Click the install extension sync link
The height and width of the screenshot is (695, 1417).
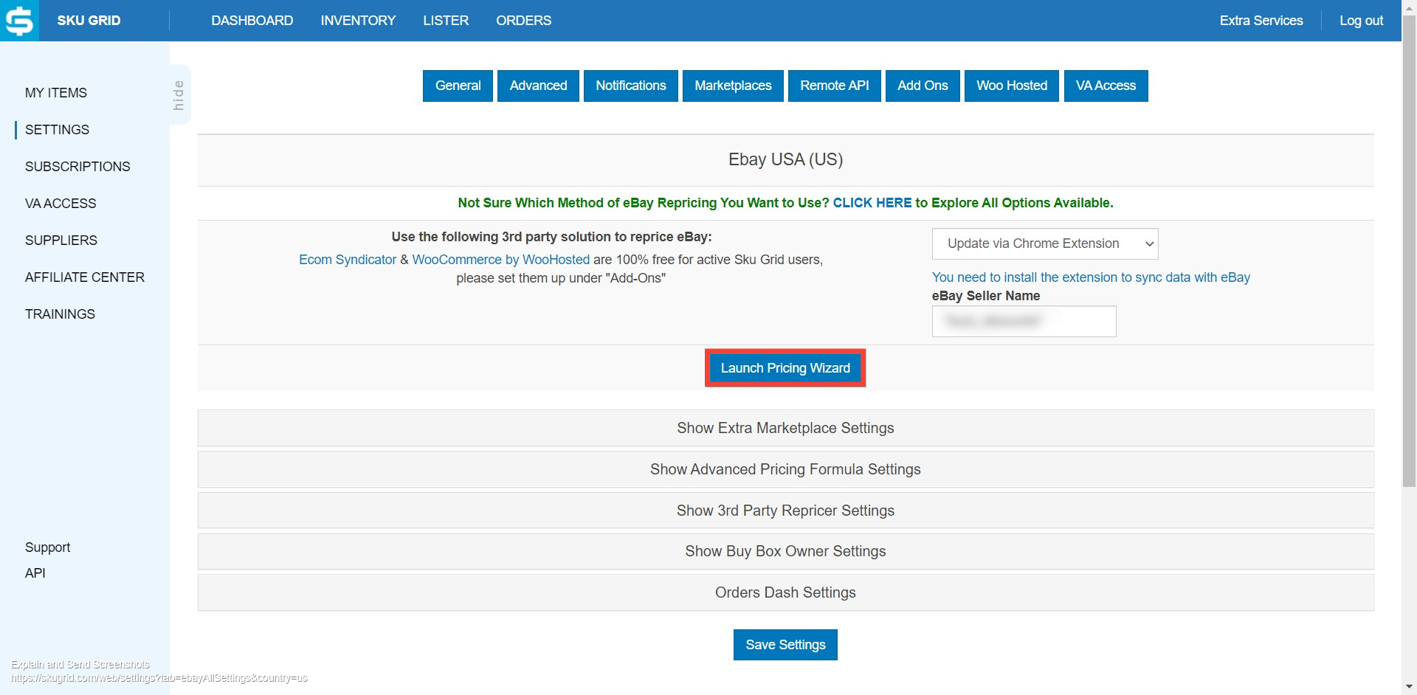tap(1091, 277)
